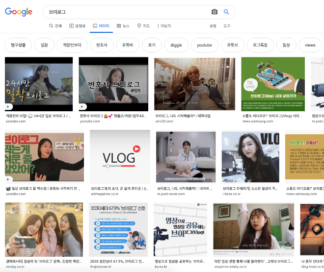The height and width of the screenshot is (272, 324).
Task: Open the 도구 tools option
Action: click(227, 26)
